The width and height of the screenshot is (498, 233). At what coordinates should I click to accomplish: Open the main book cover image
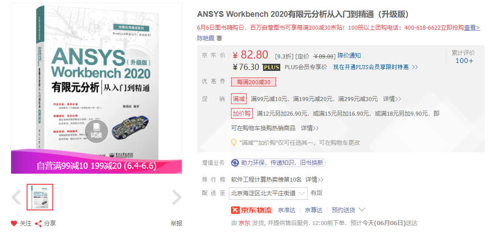(96, 88)
